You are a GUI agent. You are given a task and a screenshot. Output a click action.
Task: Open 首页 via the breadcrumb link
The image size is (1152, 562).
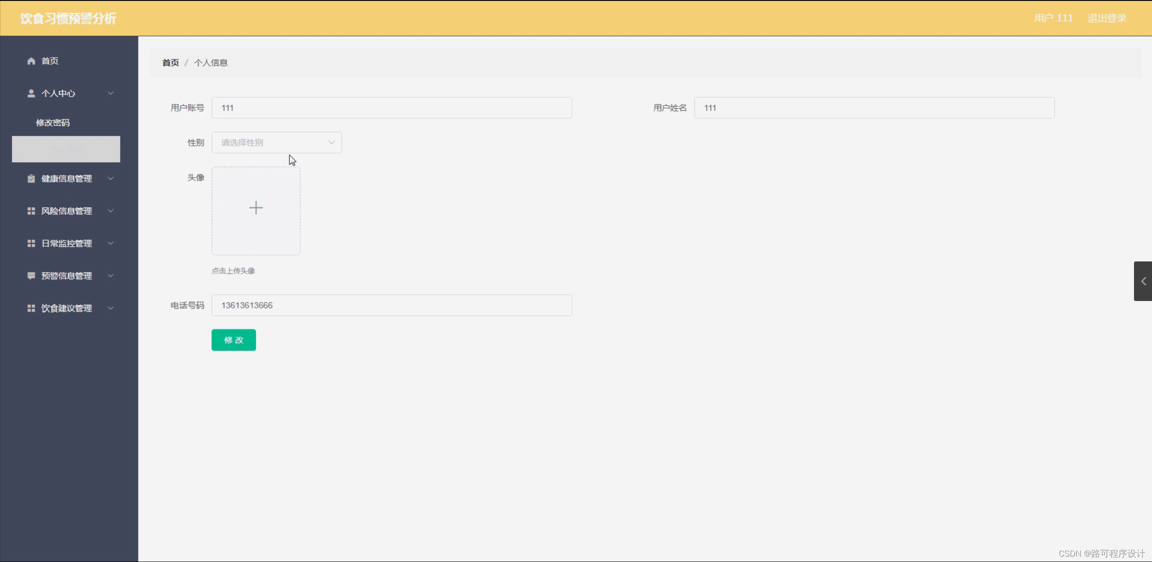pyautogui.click(x=170, y=63)
